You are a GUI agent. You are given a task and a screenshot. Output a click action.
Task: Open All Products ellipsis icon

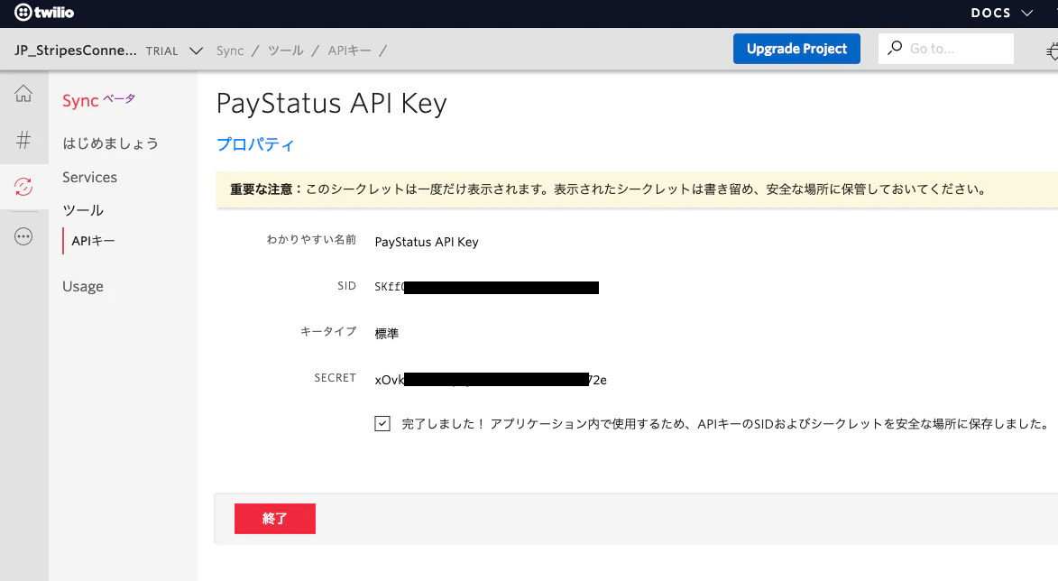click(23, 236)
